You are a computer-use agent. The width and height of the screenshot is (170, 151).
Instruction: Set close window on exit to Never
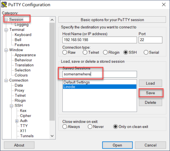(96, 127)
